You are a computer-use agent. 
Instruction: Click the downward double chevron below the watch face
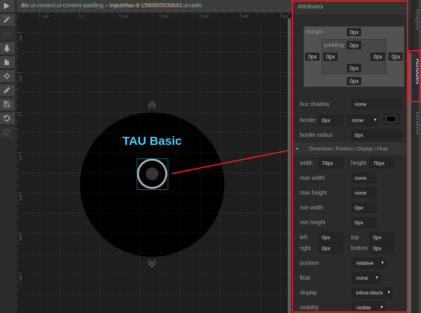click(152, 263)
